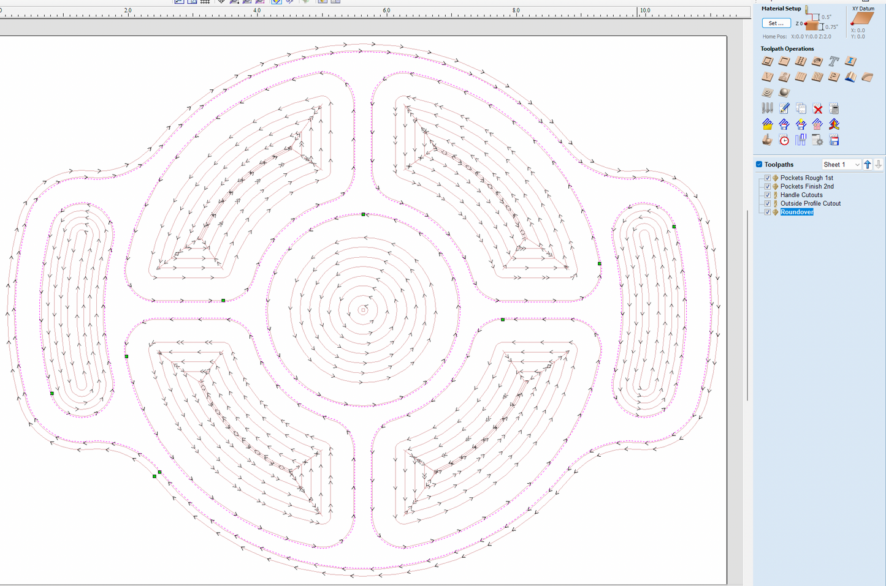
Task: Open the V-Carve toolpath tool
Action: click(x=767, y=77)
